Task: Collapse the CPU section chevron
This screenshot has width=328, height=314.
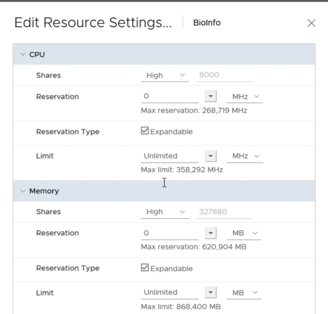Action: point(23,55)
